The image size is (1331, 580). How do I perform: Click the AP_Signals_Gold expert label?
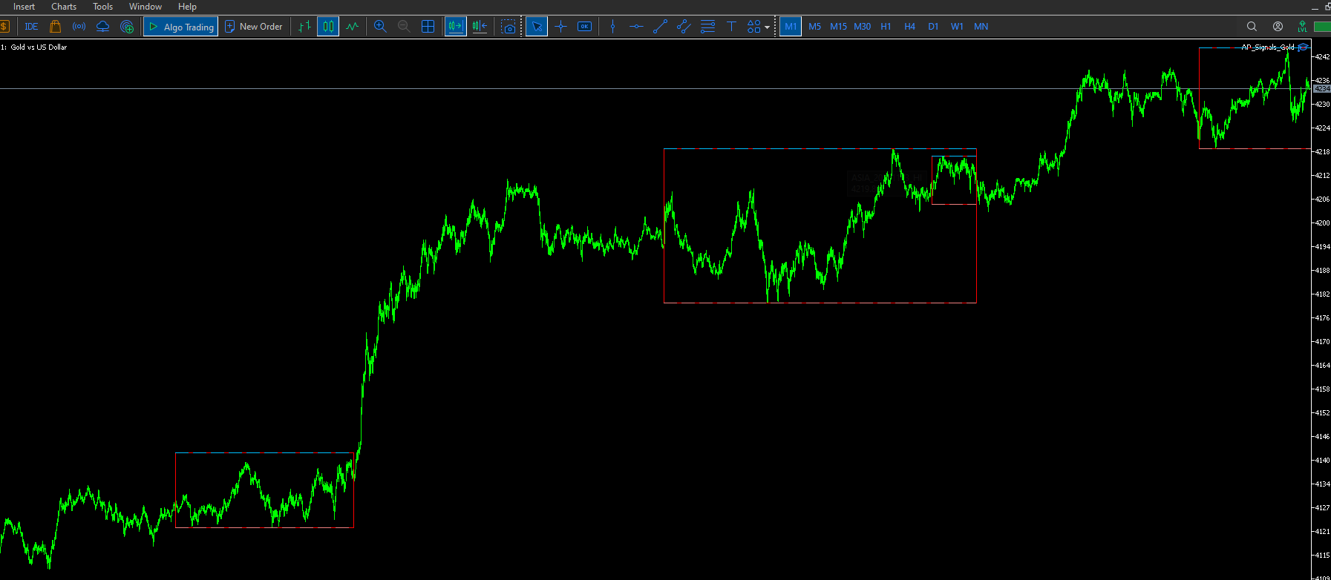point(1268,47)
